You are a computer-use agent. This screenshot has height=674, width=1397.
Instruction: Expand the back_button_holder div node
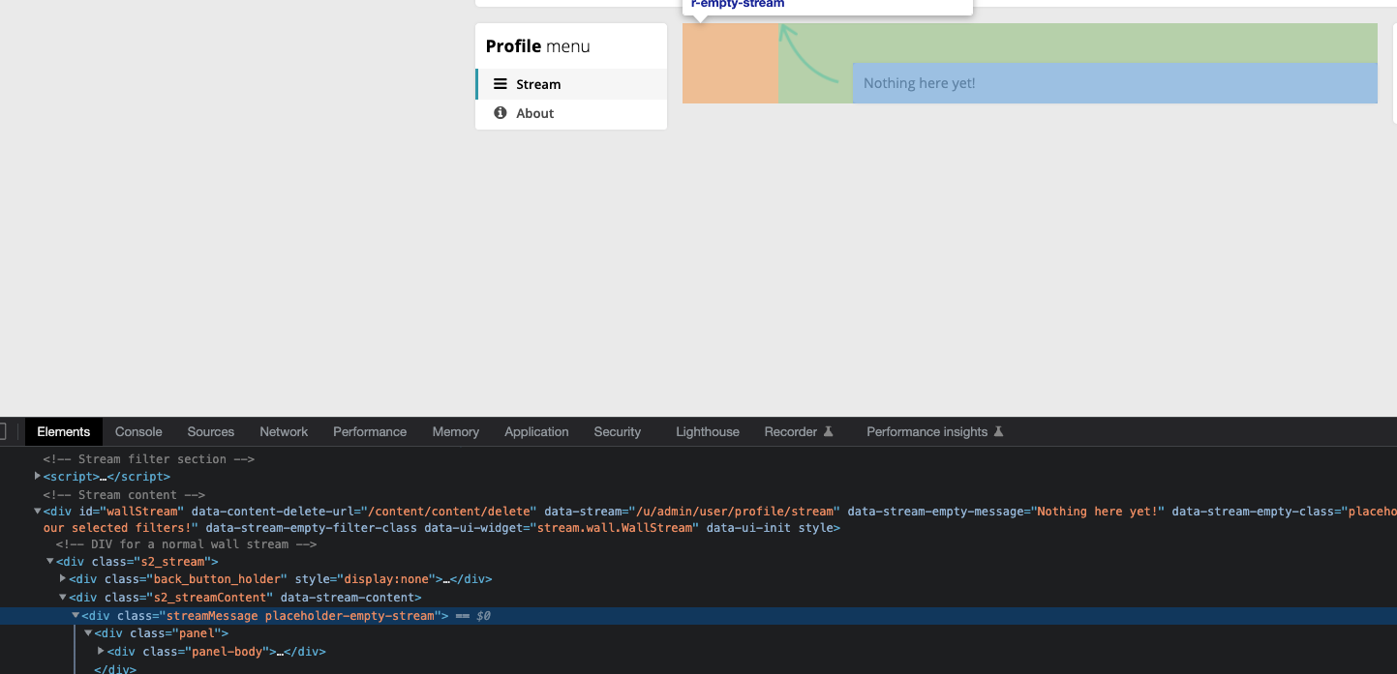63,578
